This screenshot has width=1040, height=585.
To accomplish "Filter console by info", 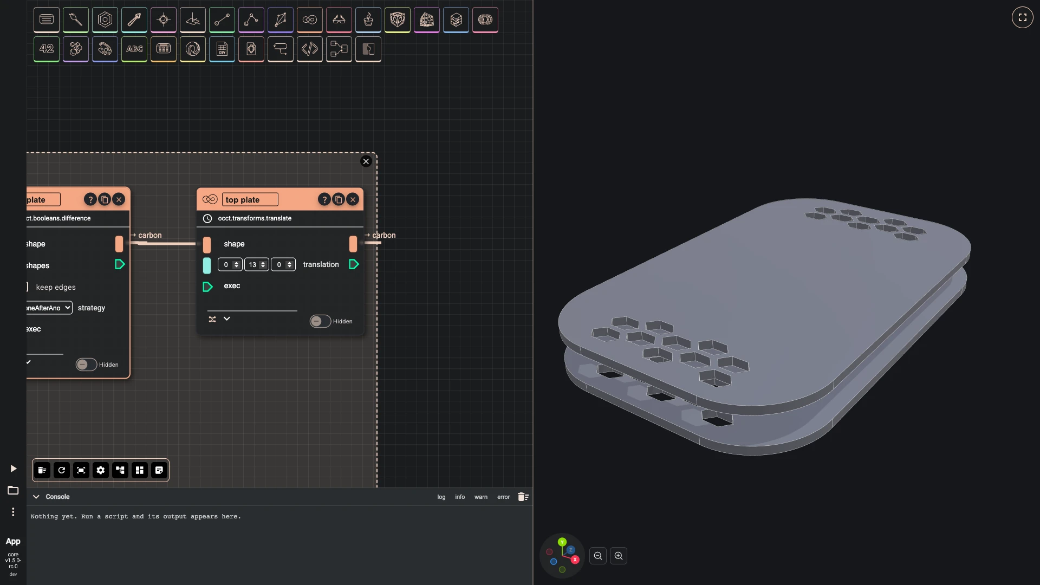I will (x=460, y=497).
